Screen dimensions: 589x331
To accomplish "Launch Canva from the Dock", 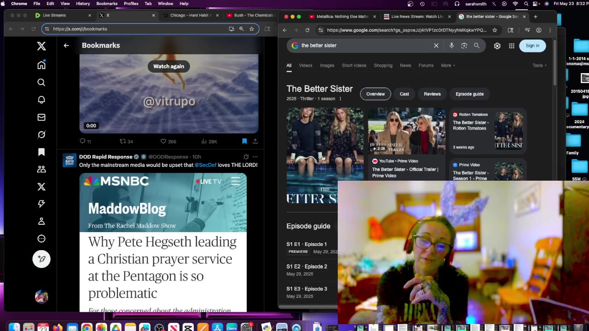I will coord(231,328).
